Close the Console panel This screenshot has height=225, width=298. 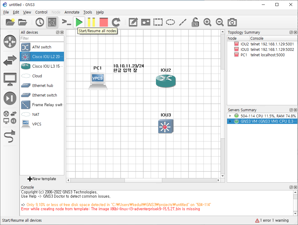click(x=295, y=187)
